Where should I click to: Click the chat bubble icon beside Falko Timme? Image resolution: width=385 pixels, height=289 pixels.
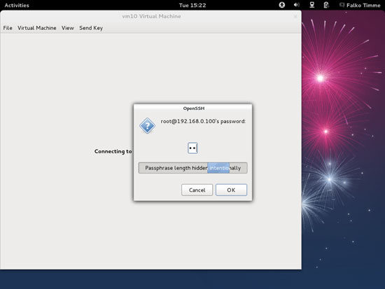click(x=342, y=5)
